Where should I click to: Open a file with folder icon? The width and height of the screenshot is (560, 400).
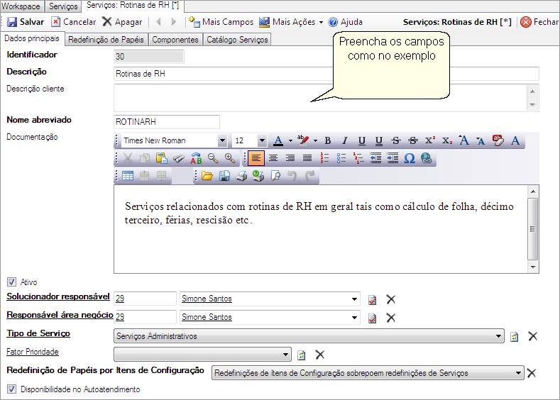tap(207, 176)
